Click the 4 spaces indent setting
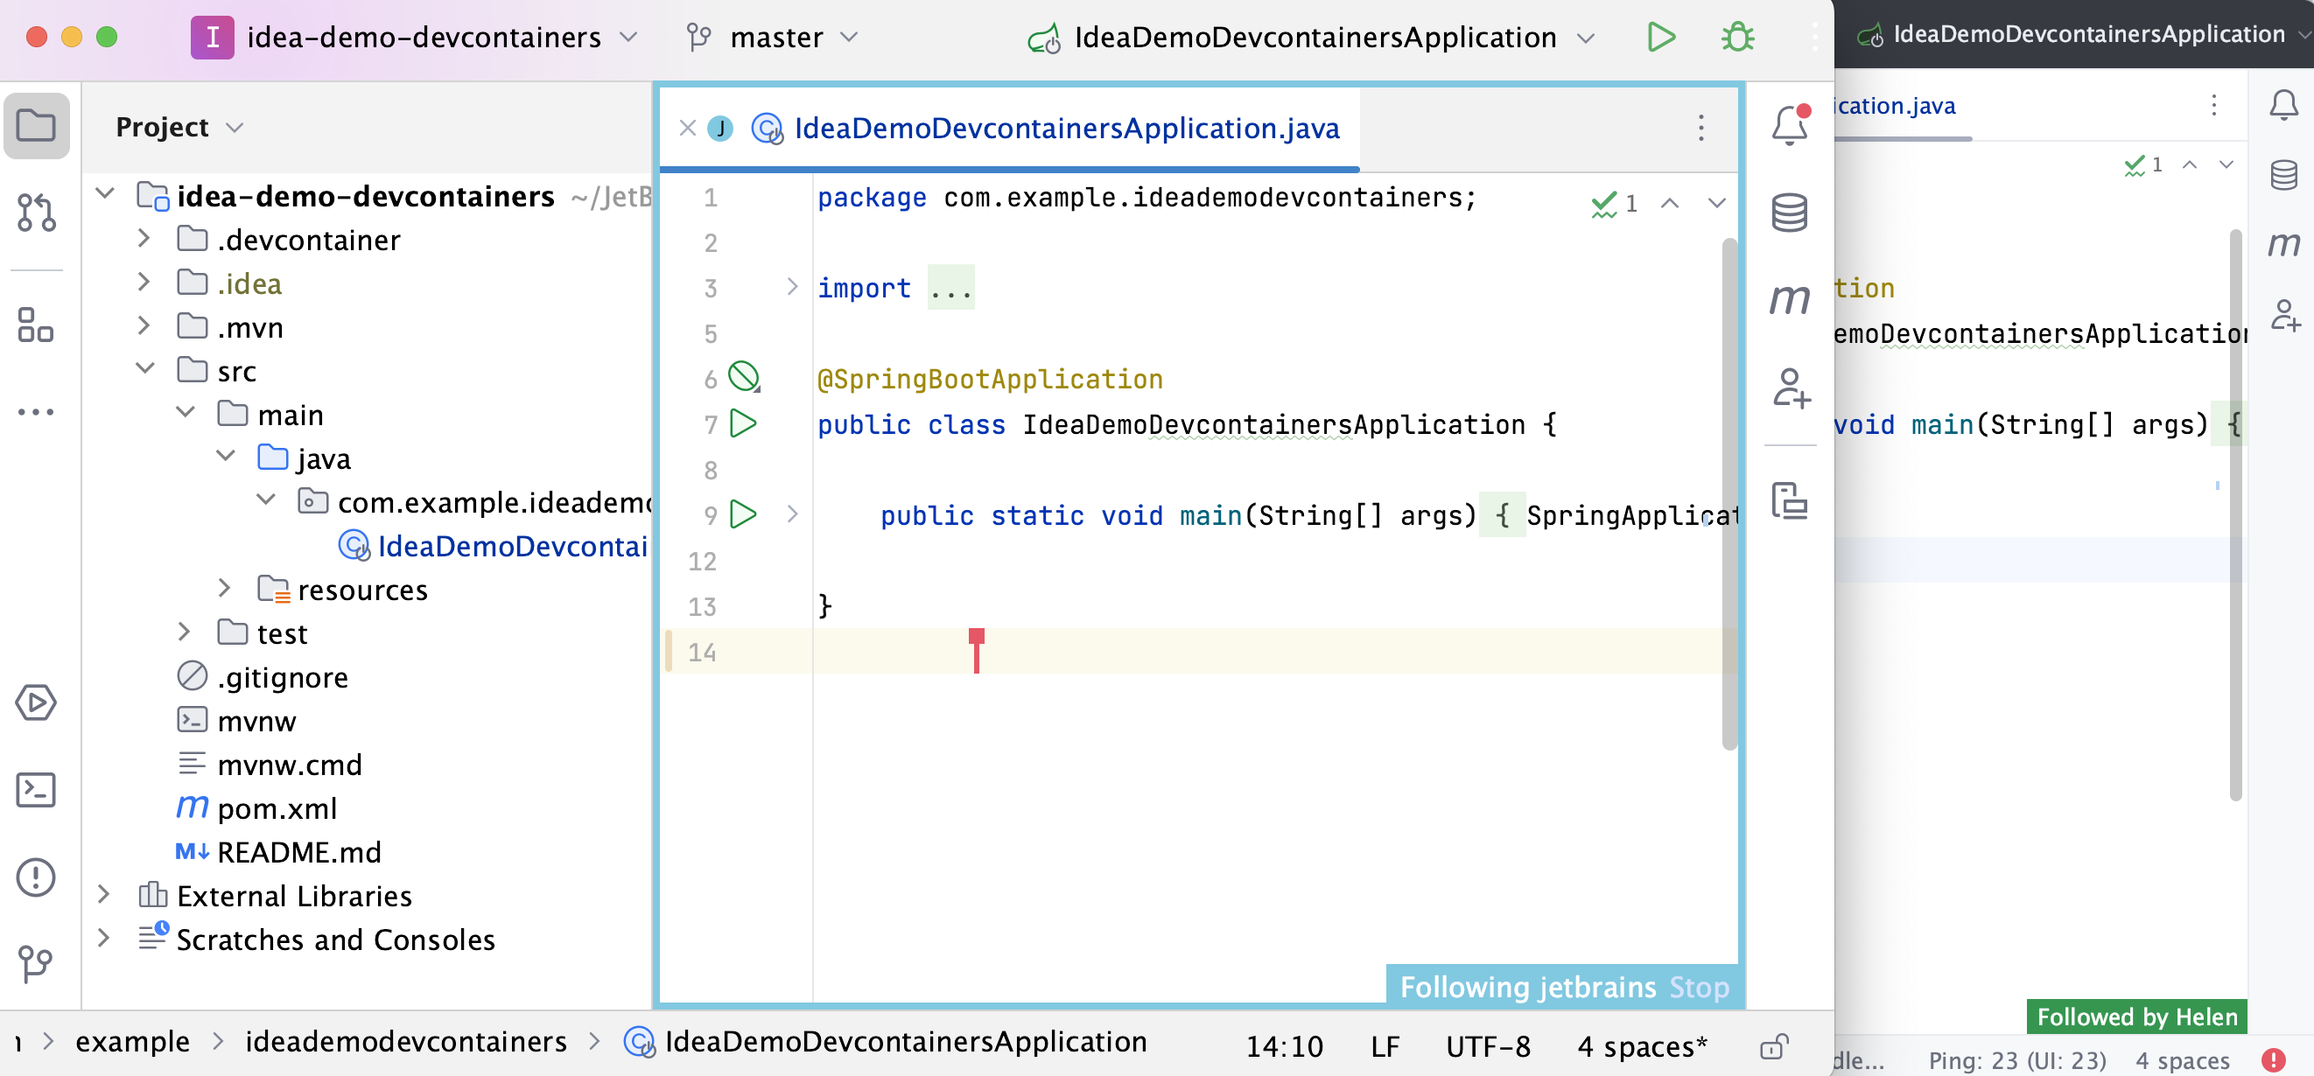The height and width of the screenshot is (1076, 2314). 1641,1046
